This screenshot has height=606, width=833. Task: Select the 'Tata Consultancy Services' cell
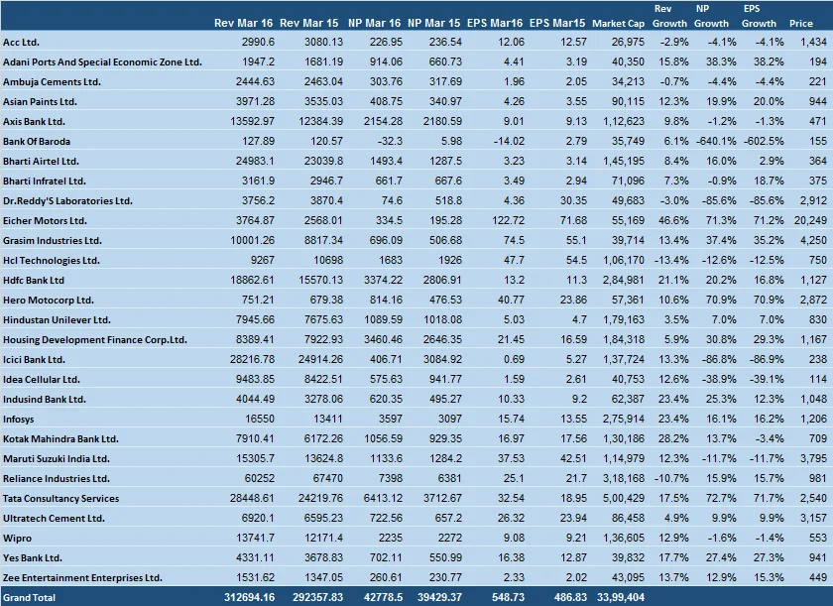pyautogui.click(x=60, y=498)
